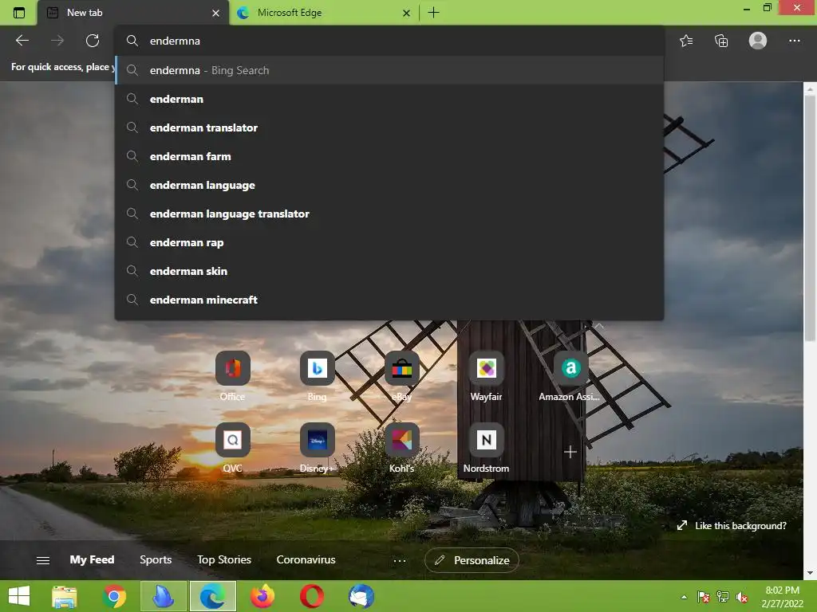Open the taskbar clock showing 8:02 PM
Screen dimensions: 817x612
click(x=782, y=597)
